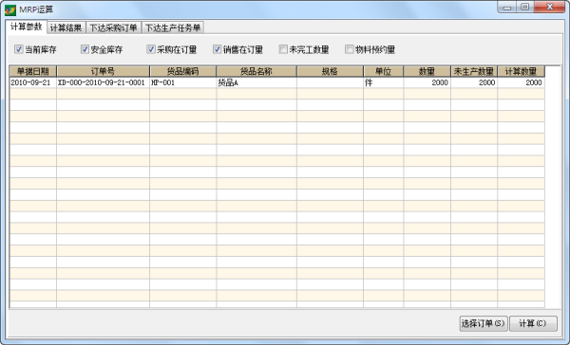Click the 计算数量 column header

tap(521, 71)
